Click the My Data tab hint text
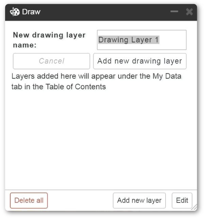Screen dimensions: 204x218 pyautogui.click(x=96, y=81)
